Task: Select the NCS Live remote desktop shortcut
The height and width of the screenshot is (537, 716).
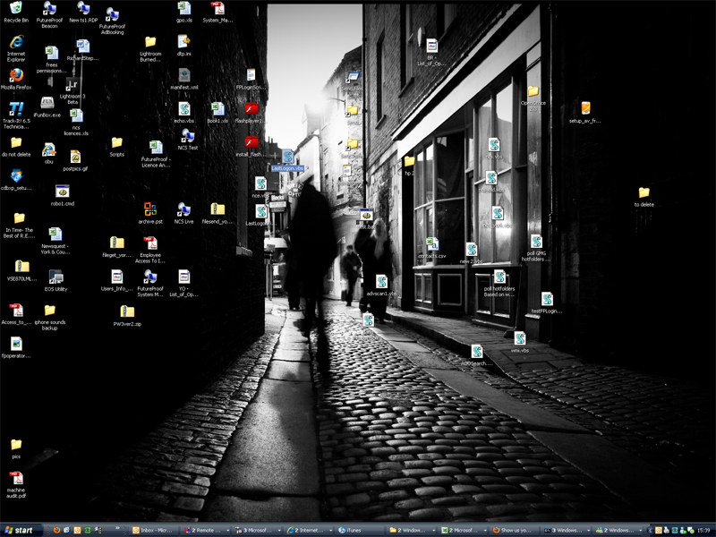Action: (x=183, y=210)
